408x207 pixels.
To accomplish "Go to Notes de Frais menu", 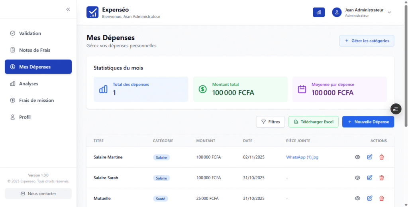I will tap(35, 50).
